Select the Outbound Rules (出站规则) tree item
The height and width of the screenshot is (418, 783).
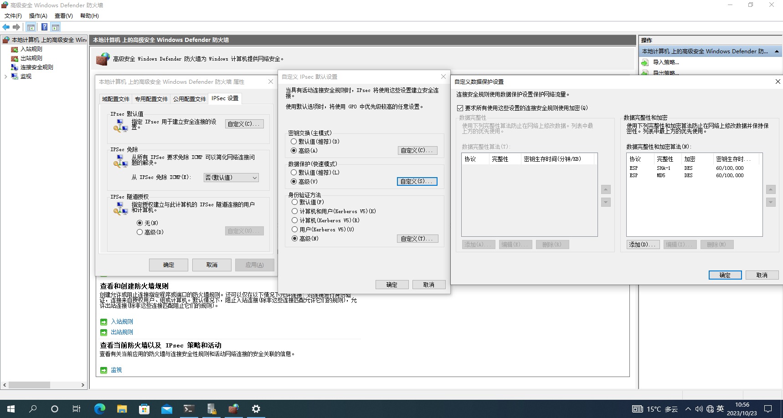click(31, 58)
